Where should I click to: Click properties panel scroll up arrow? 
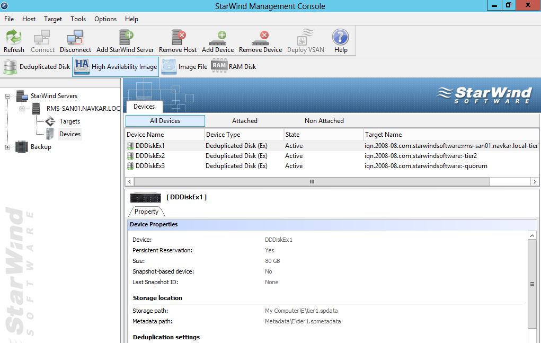click(532, 236)
